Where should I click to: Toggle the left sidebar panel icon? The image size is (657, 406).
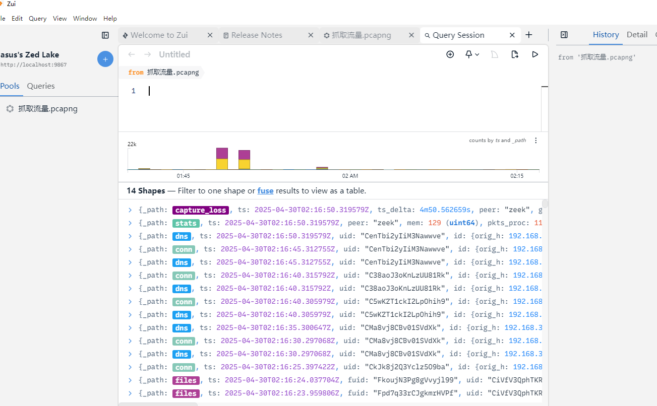(105, 35)
